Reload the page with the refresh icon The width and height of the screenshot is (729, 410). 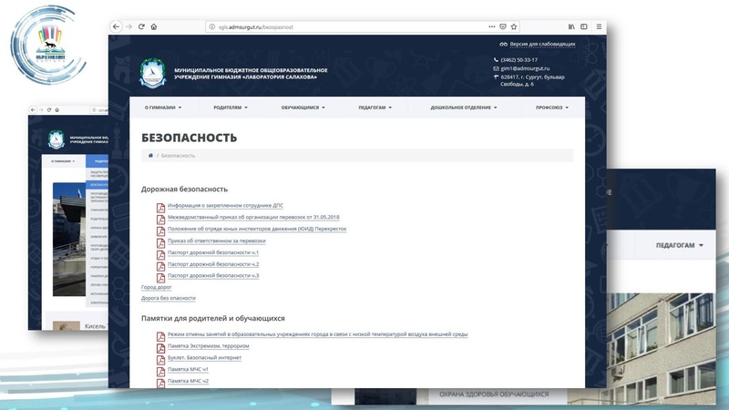[141, 27]
